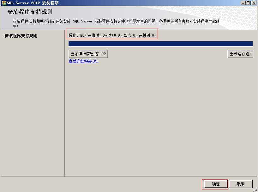258x192 pixels.
Task: Open the 查看详细报表(V) link
Action: (83, 61)
